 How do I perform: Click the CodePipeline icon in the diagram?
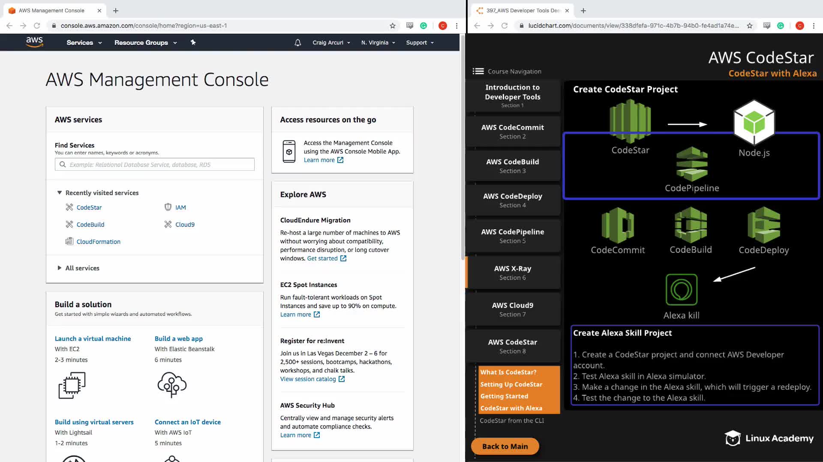point(692,164)
